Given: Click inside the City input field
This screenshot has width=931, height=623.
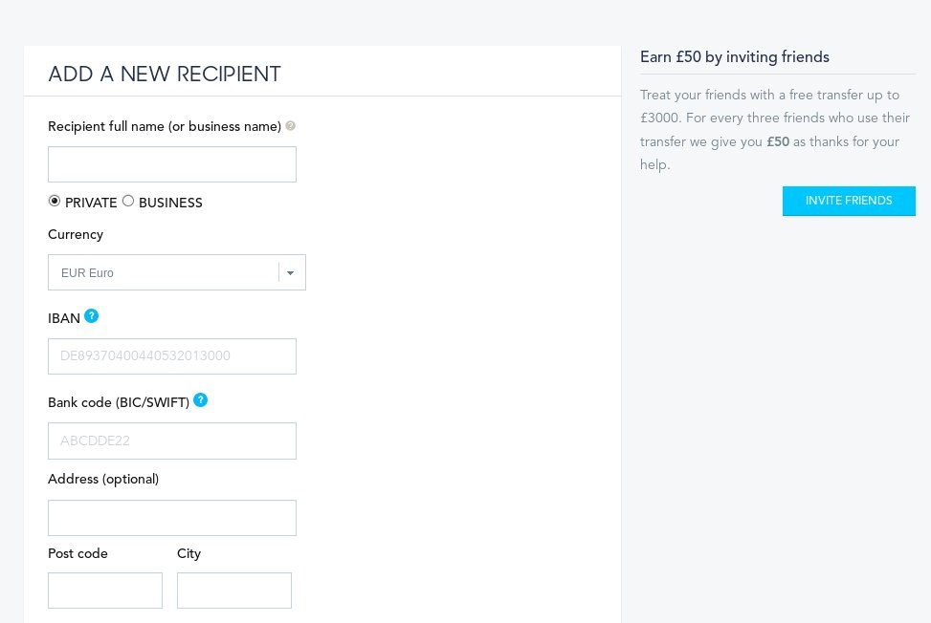Looking at the screenshot, I should pos(234,591).
